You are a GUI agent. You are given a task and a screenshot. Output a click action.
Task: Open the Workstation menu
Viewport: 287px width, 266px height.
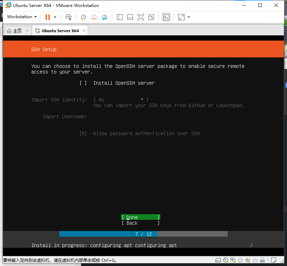pos(22,17)
